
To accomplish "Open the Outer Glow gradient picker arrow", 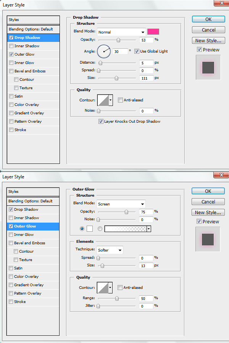I will coord(149,229).
